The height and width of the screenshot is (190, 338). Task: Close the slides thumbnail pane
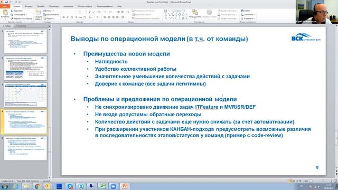coord(49,26)
